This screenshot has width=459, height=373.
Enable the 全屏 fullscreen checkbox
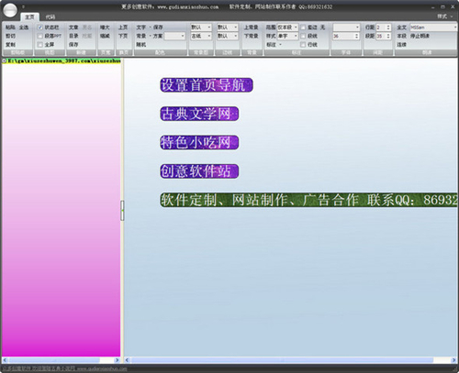click(39, 45)
